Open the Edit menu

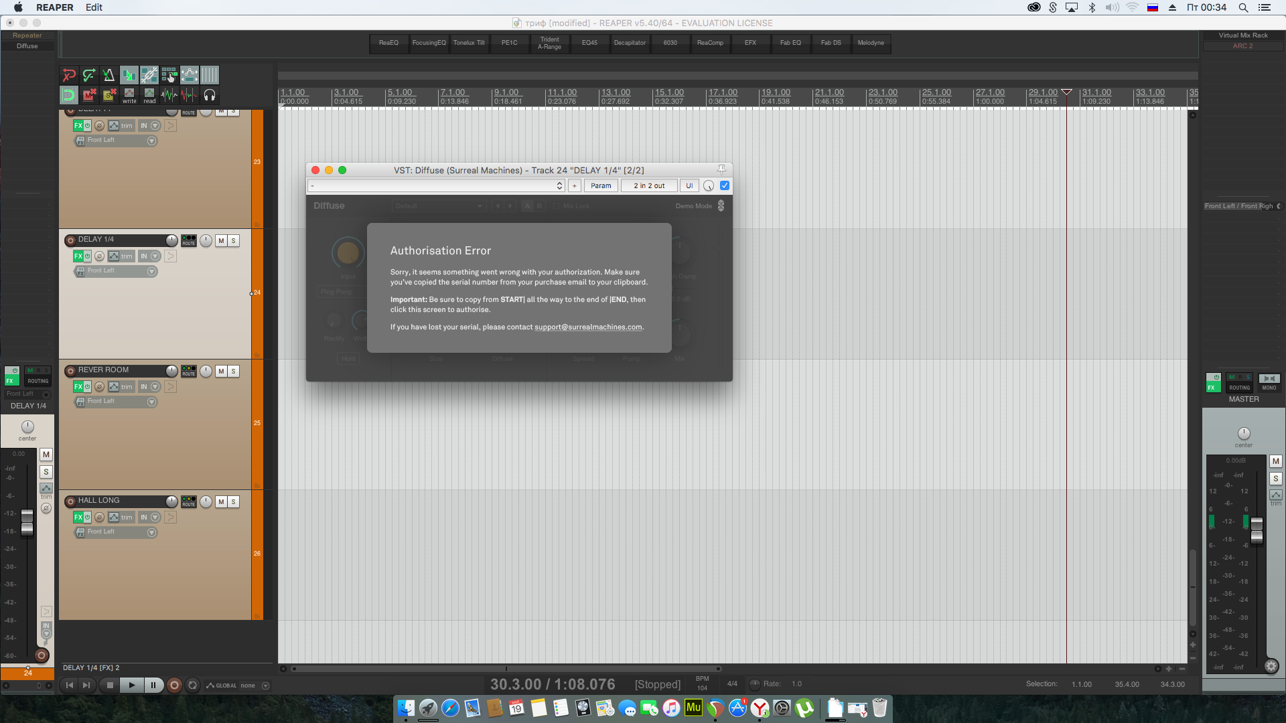94,7
